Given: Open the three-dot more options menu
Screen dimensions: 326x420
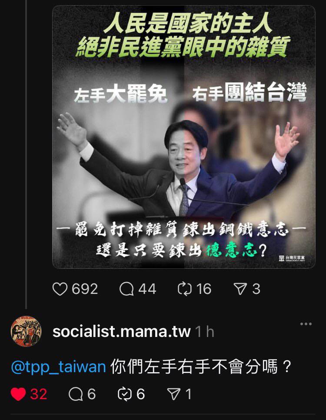Looking at the screenshot, I should pyautogui.click(x=306, y=324).
